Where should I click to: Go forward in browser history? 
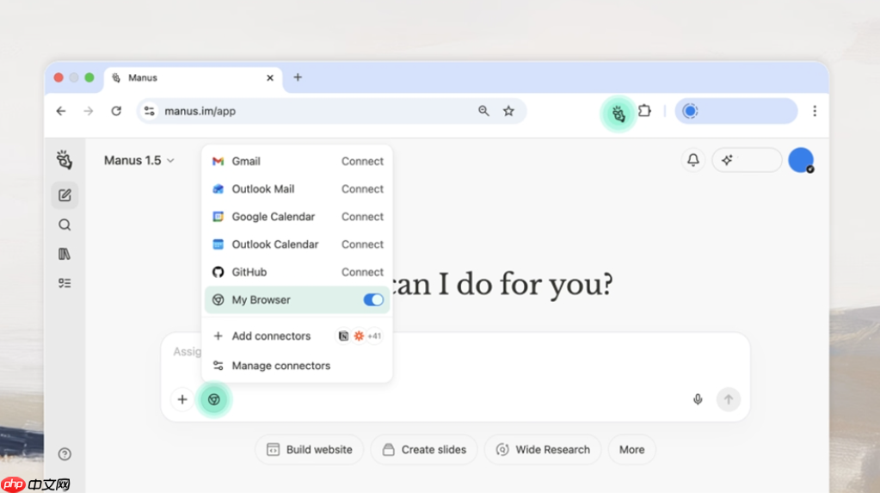tap(89, 111)
